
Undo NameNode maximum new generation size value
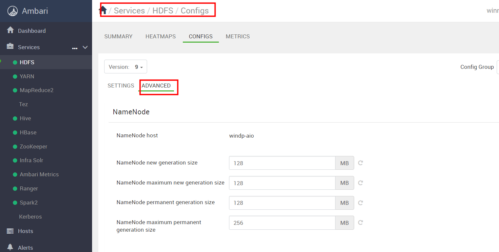pos(360,183)
